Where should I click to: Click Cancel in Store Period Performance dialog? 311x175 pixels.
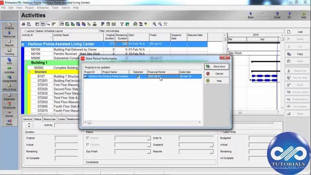coord(217,74)
